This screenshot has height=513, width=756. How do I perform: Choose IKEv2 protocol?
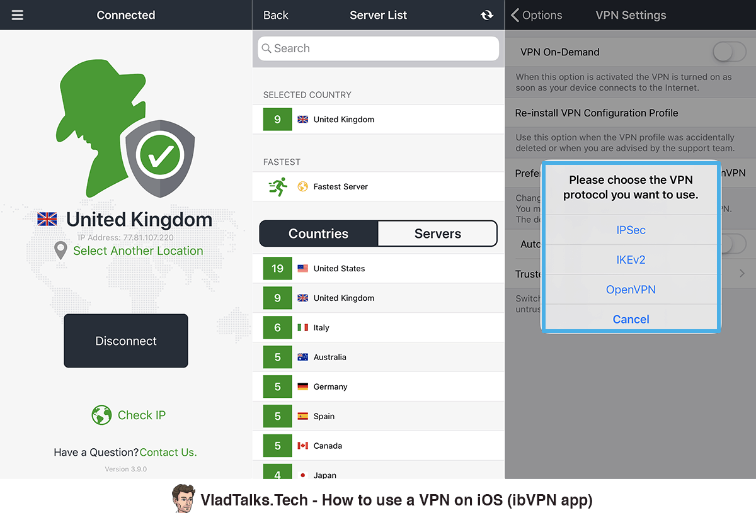click(631, 259)
